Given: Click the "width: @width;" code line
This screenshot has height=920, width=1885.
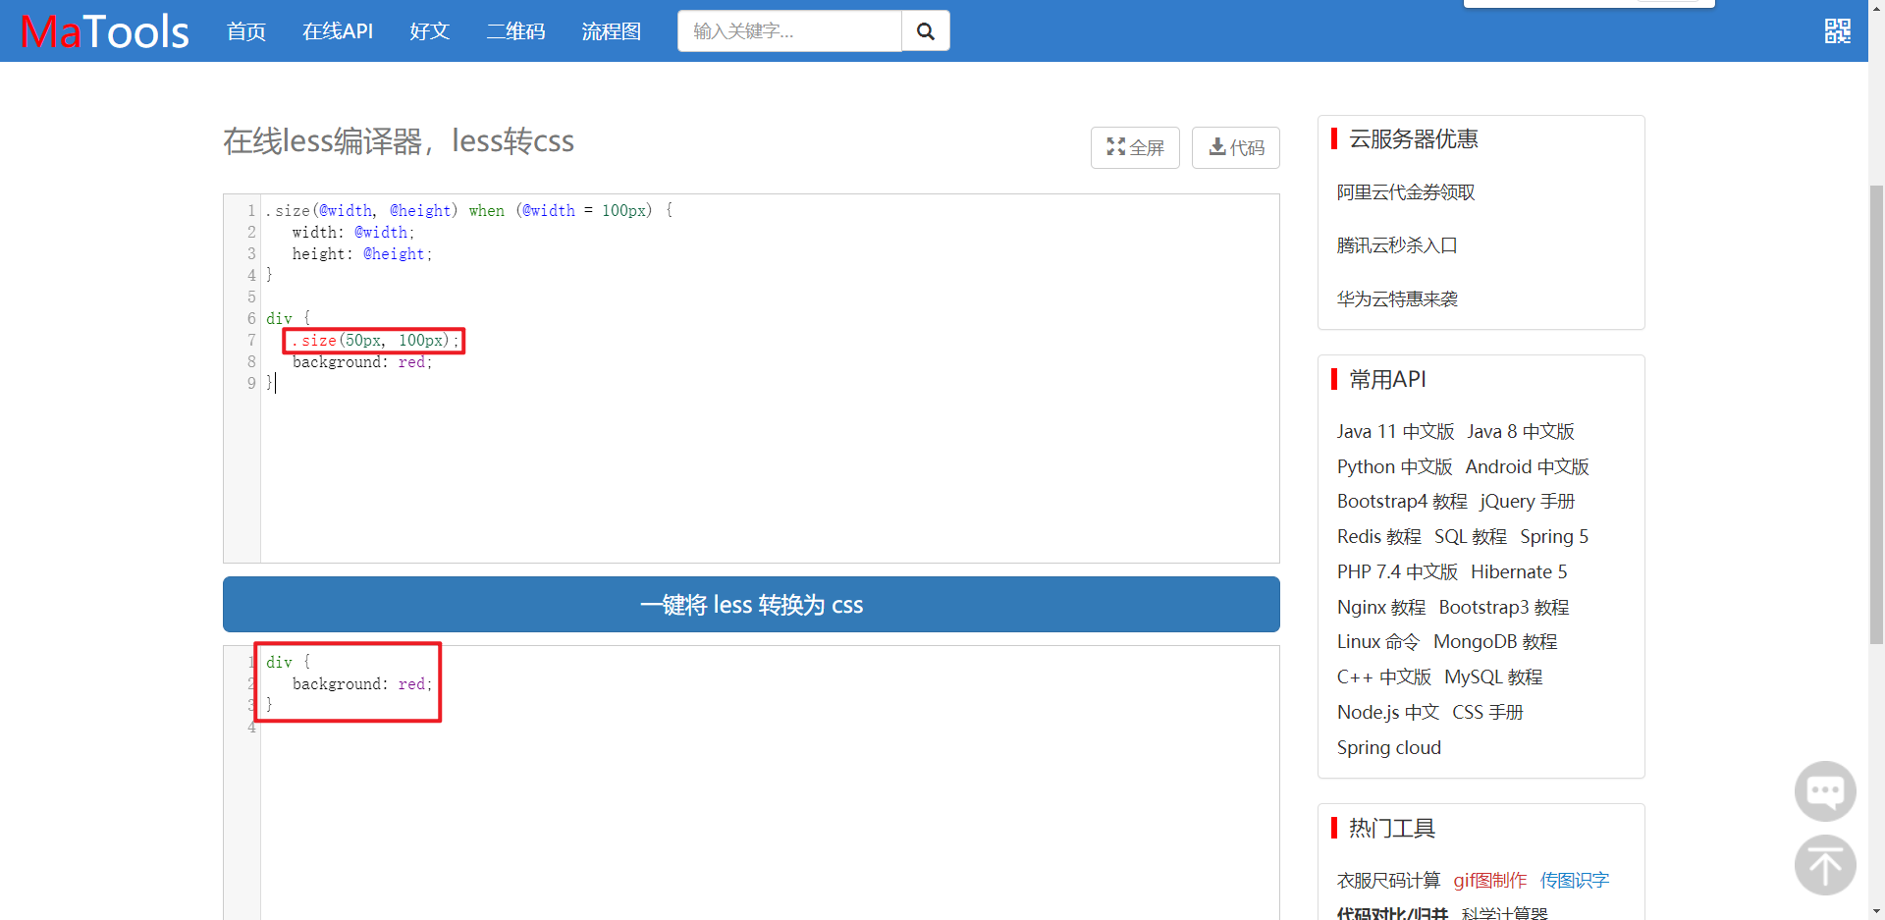Looking at the screenshot, I should coord(353,232).
